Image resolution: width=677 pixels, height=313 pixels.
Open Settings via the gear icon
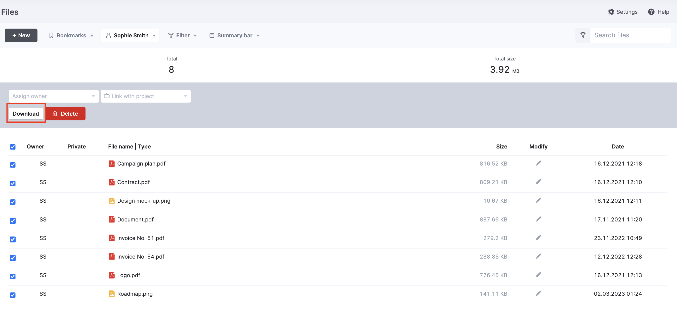pos(611,12)
